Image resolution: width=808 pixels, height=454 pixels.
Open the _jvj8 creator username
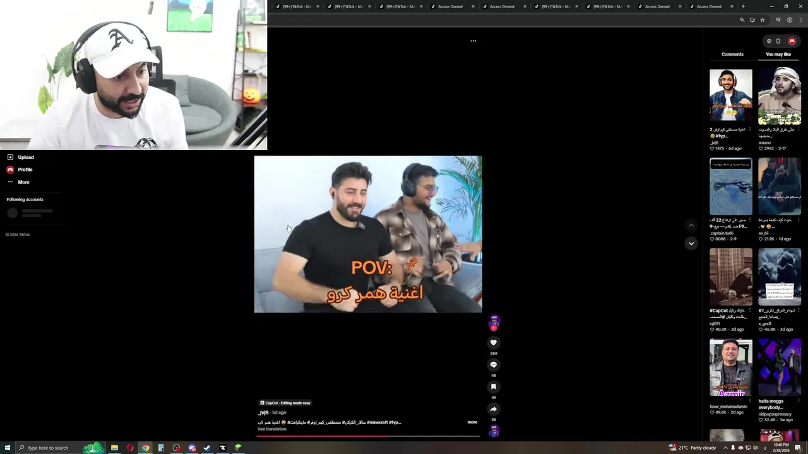pyautogui.click(x=263, y=412)
